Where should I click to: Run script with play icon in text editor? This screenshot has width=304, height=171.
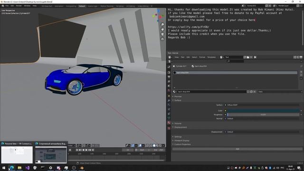[x=255, y=57]
